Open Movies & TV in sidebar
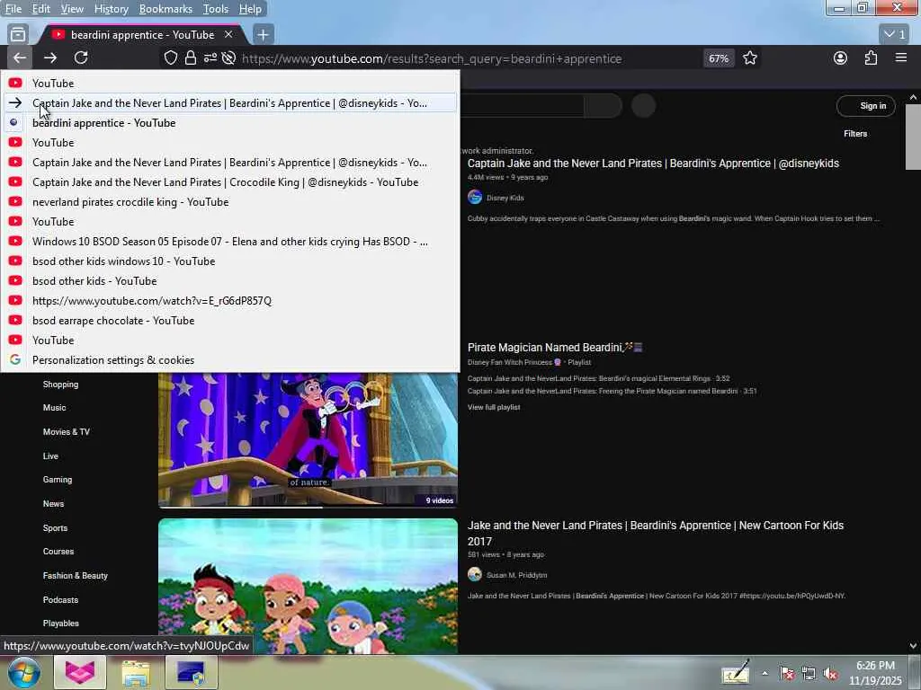 67,432
